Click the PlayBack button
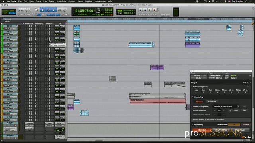 pyautogui.click(x=240, y=130)
